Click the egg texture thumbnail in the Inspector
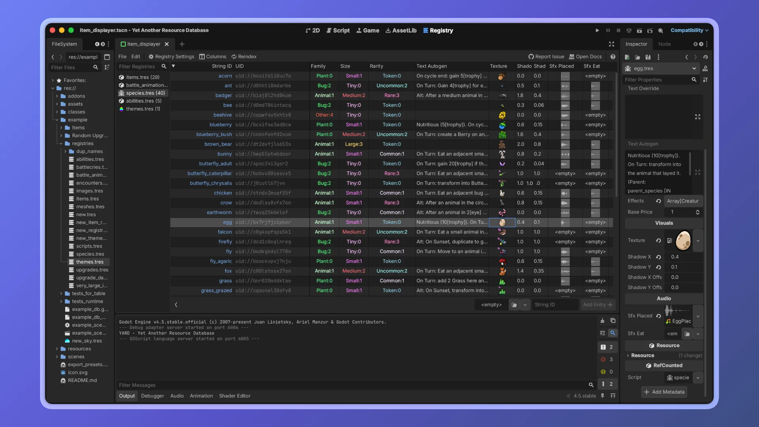Screen dimensions: 759x427 (x=683, y=240)
